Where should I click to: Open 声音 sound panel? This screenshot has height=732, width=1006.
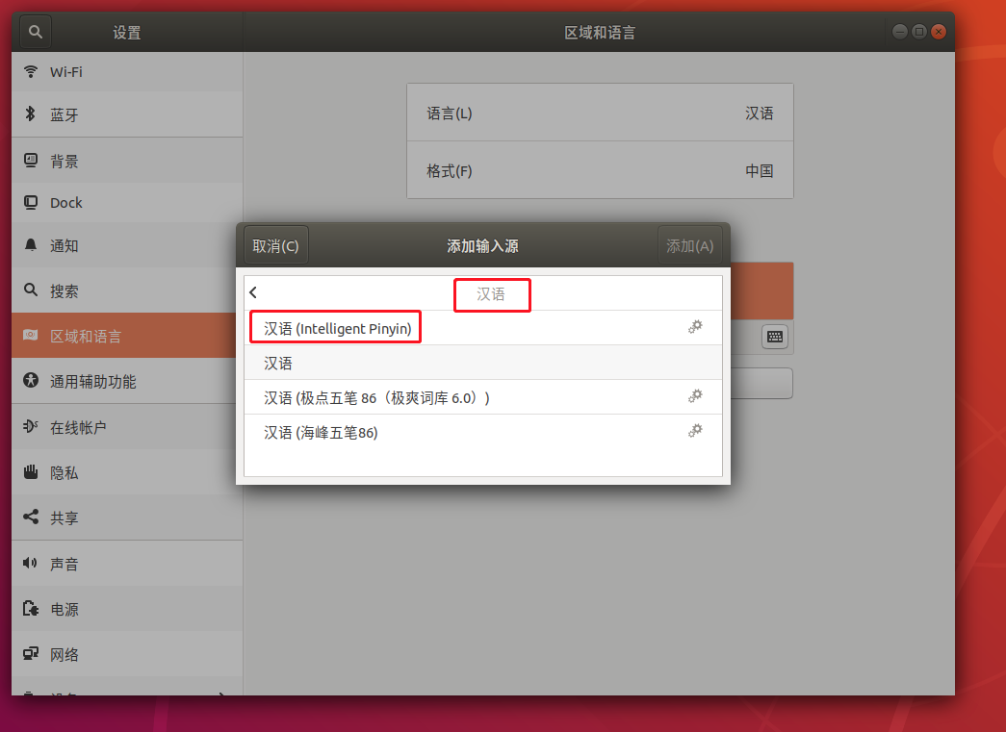(127, 564)
